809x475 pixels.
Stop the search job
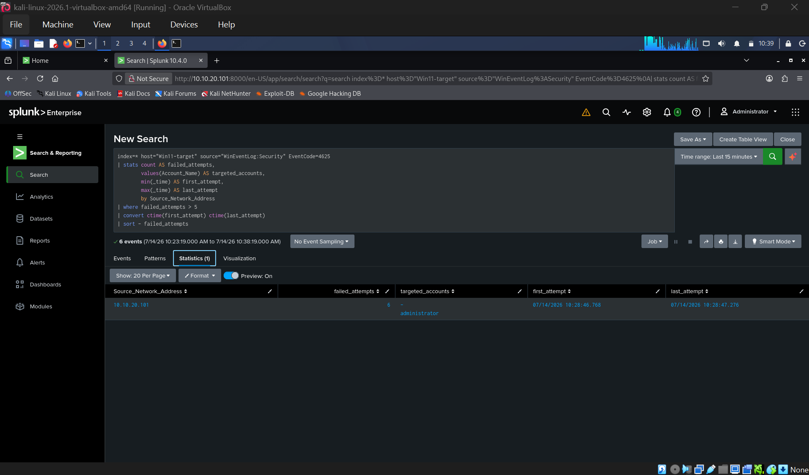[x=690, y=242]
